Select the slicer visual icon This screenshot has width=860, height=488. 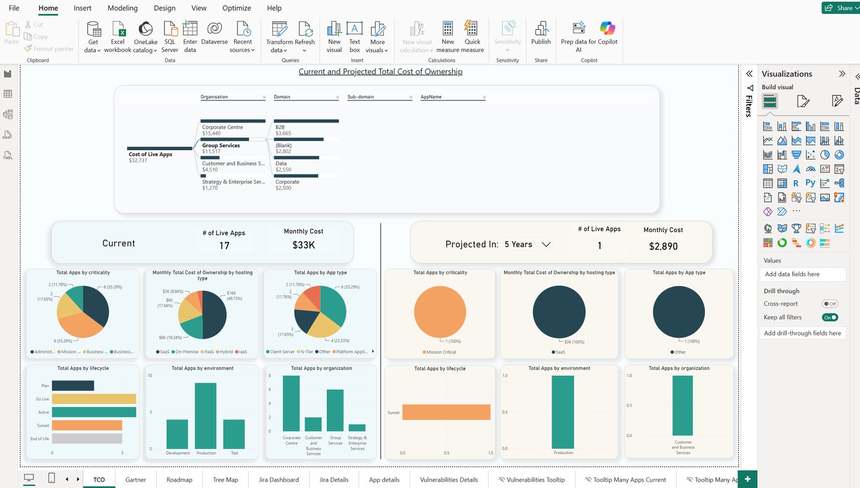point(839,169)
